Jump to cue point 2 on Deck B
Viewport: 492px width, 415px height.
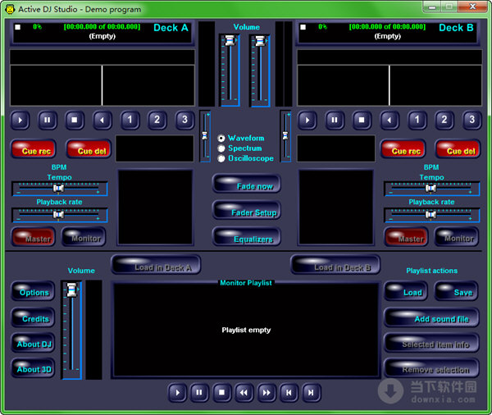[x=444, y=121]
